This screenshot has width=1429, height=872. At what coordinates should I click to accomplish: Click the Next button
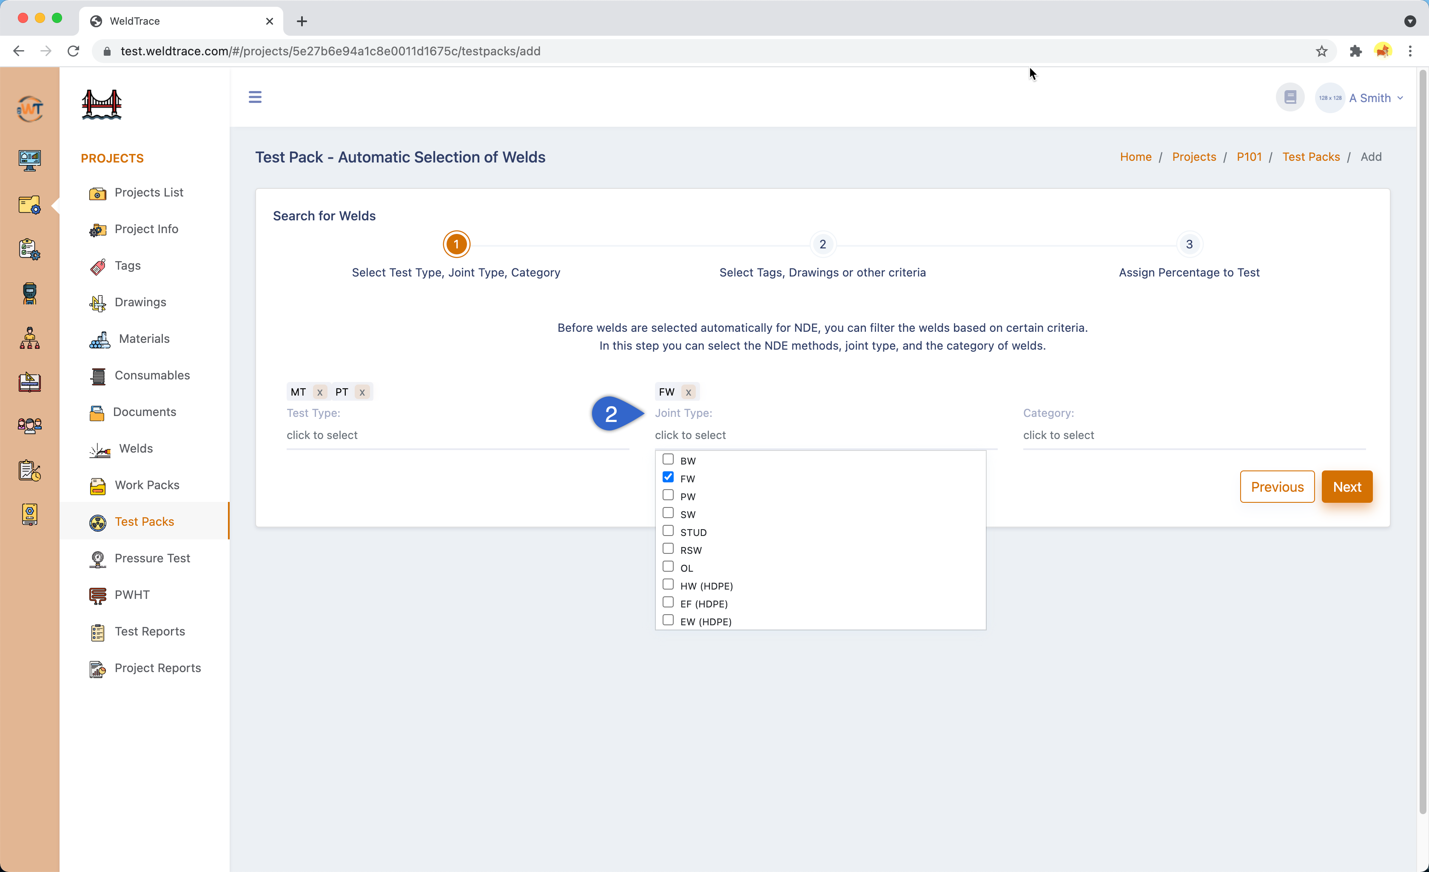[1346, 487]
